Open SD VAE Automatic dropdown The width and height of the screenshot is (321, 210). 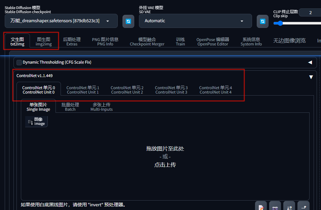(195, 21)
